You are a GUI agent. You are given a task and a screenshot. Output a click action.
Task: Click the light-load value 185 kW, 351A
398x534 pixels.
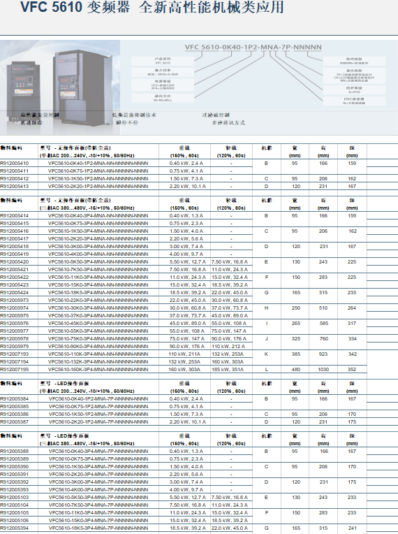coord(228,370)
